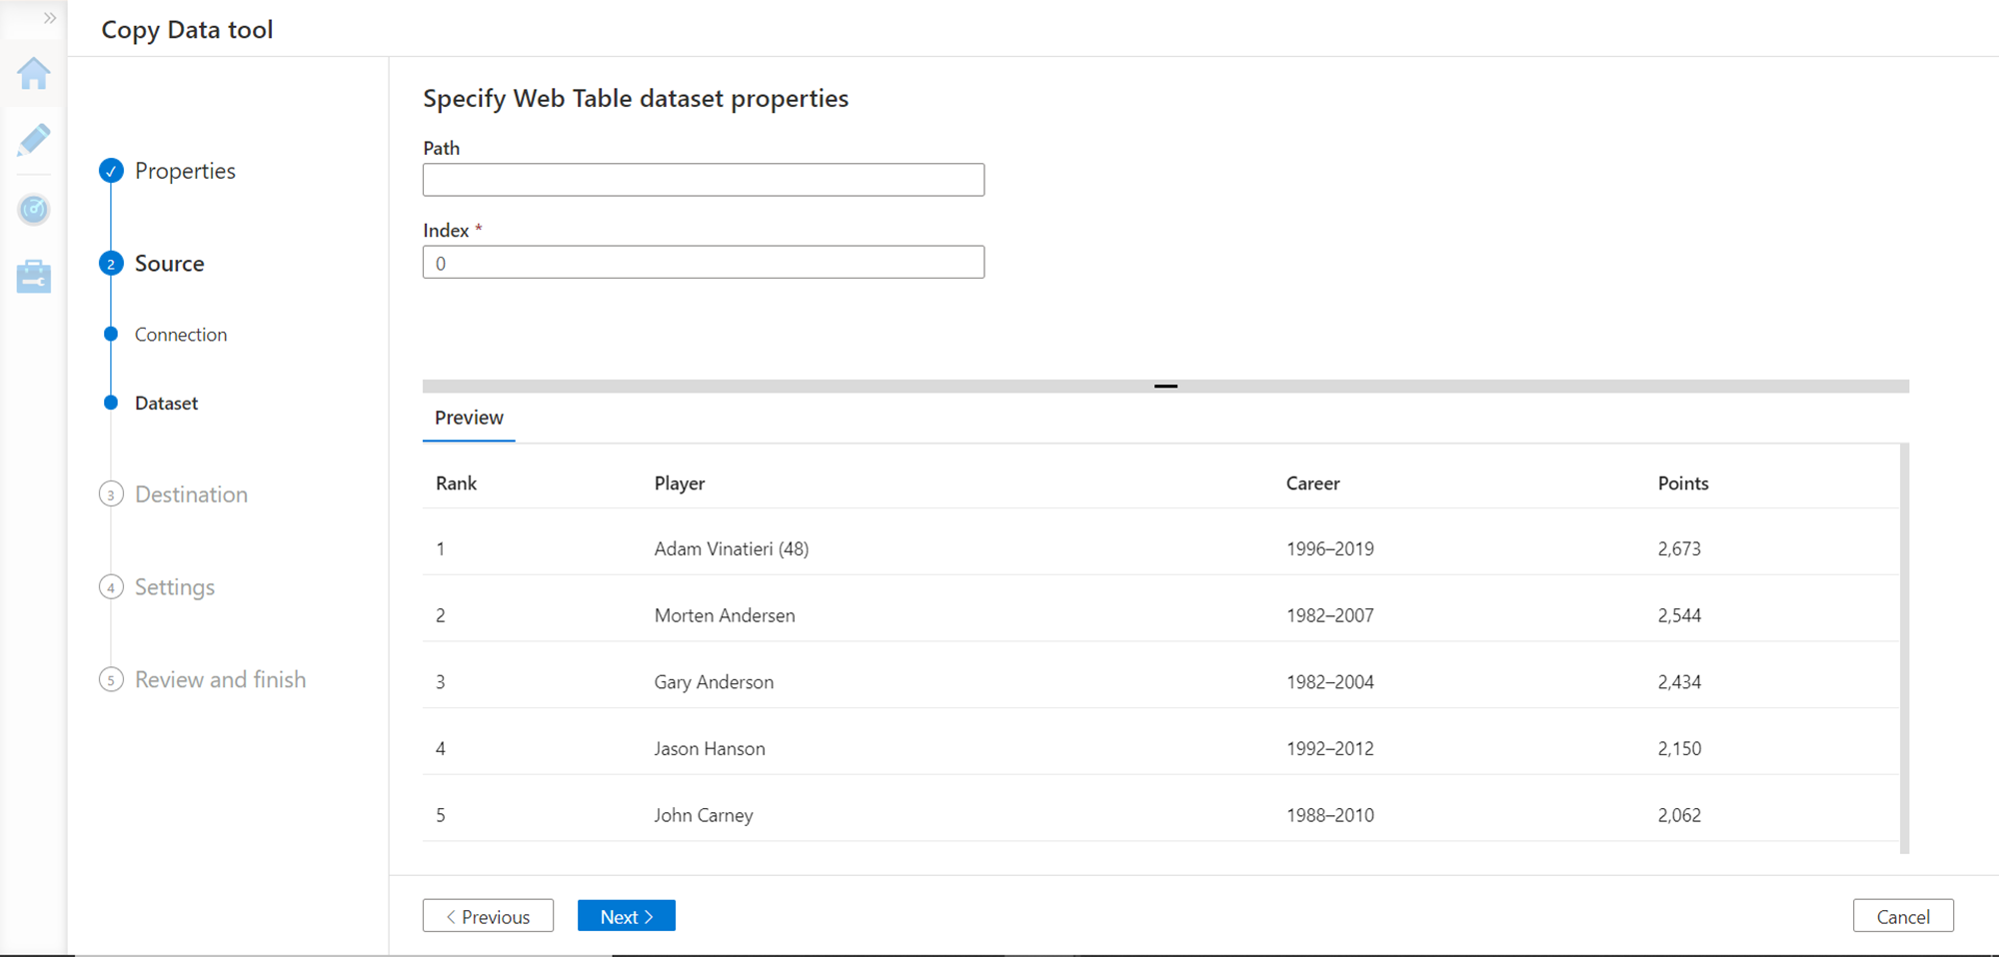Switch to the Preview tab
Screen dimensions: 1999x957
469,419
